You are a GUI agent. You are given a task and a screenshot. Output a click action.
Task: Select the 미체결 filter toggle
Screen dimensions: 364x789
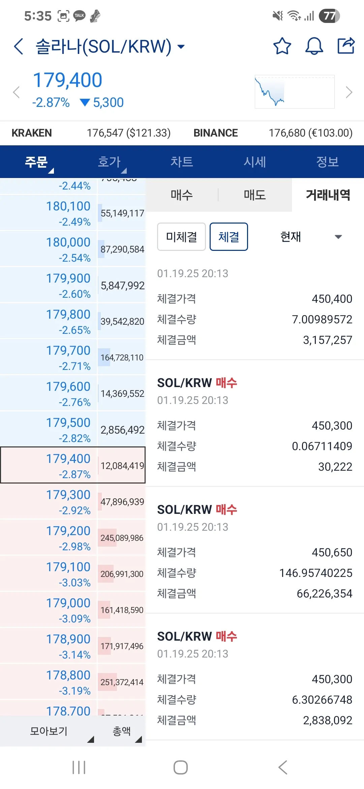click(181, 237)
